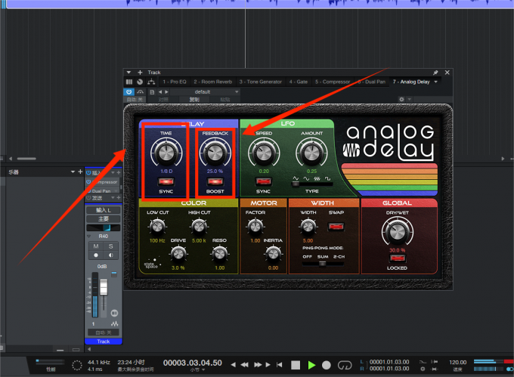Click the metronome settings gear in the transport
The width and height of the screenshot is (514, 377).
tap(423, 369)
